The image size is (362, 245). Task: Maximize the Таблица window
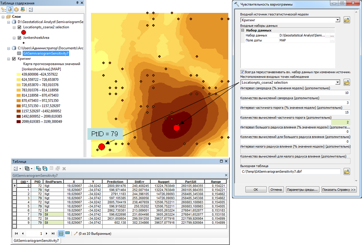[221, 161]
